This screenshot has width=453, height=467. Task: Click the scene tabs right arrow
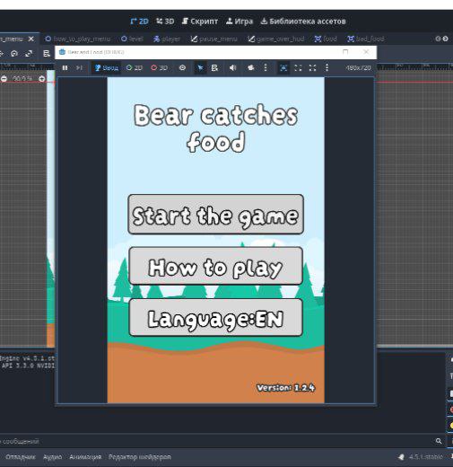446,39
